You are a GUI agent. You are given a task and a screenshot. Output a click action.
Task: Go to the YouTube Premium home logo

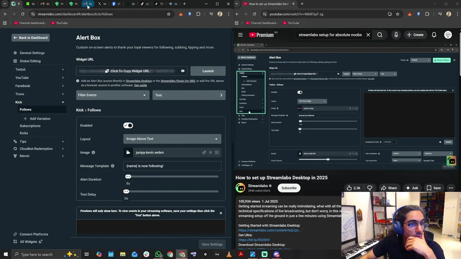(262, 35)
